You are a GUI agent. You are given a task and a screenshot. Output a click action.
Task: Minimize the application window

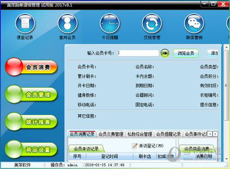205,4
